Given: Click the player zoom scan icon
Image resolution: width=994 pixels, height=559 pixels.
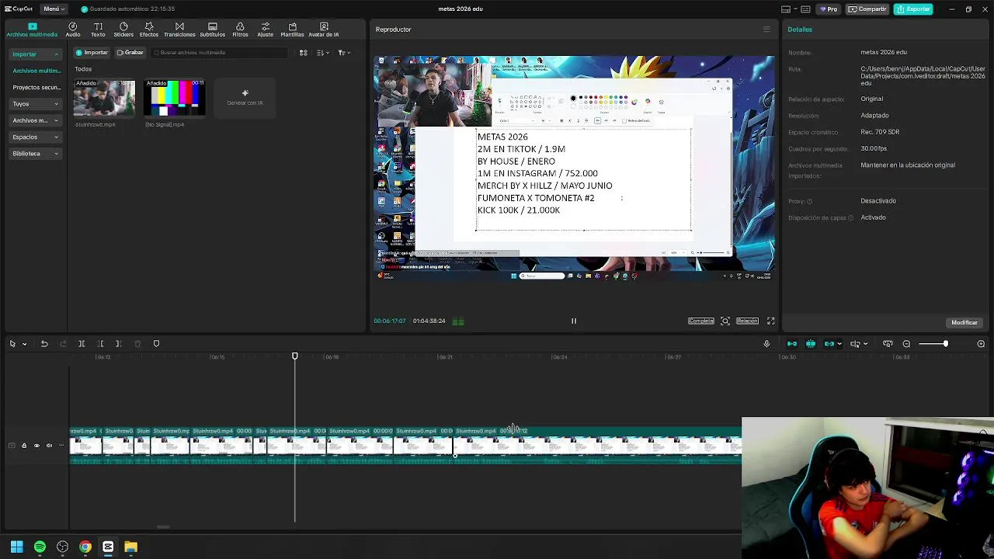Looking at the screenshot, I should (x=725, y=321).
